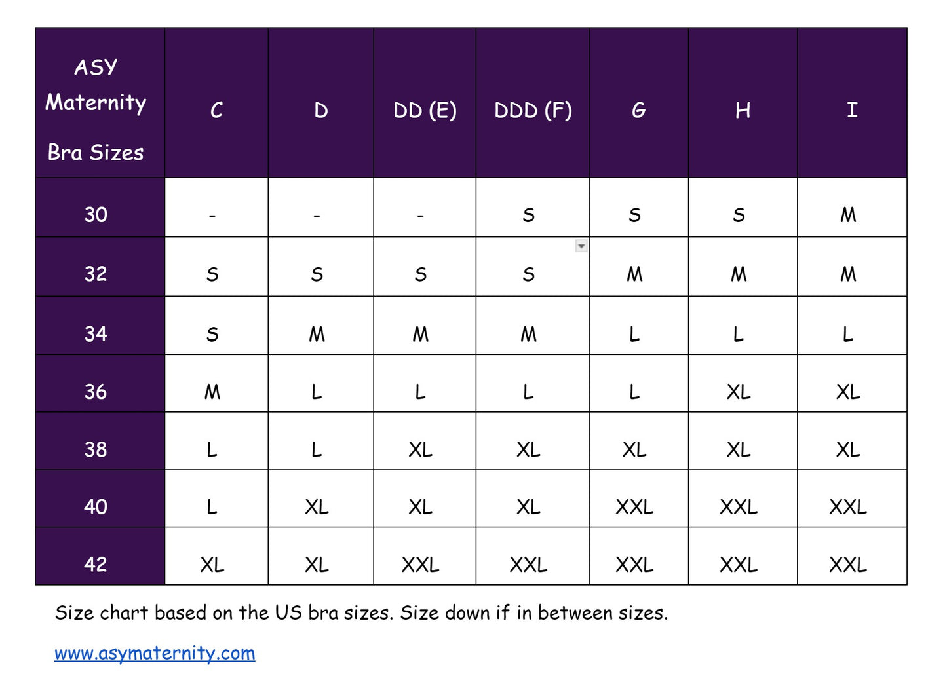Click the C cup column header

point(216,110)
